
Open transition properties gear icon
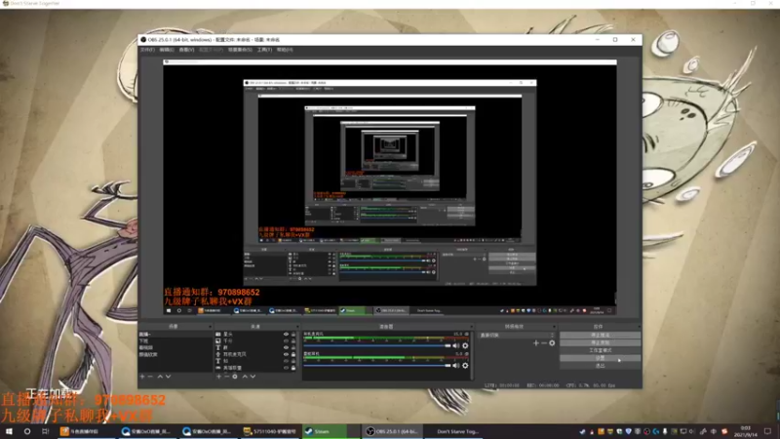(x=552, y=343)
